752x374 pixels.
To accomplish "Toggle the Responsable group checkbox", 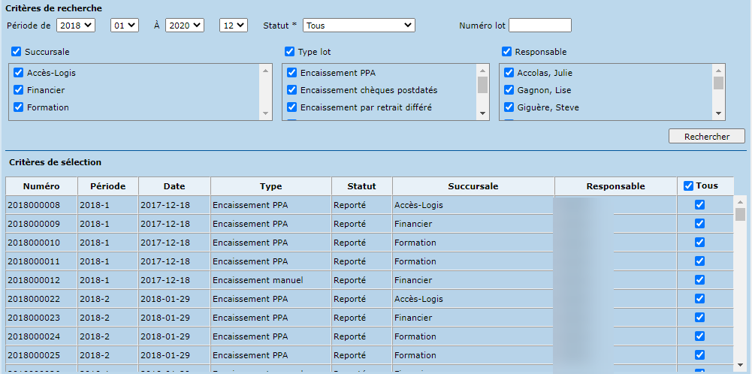I will tap(506, 52).
